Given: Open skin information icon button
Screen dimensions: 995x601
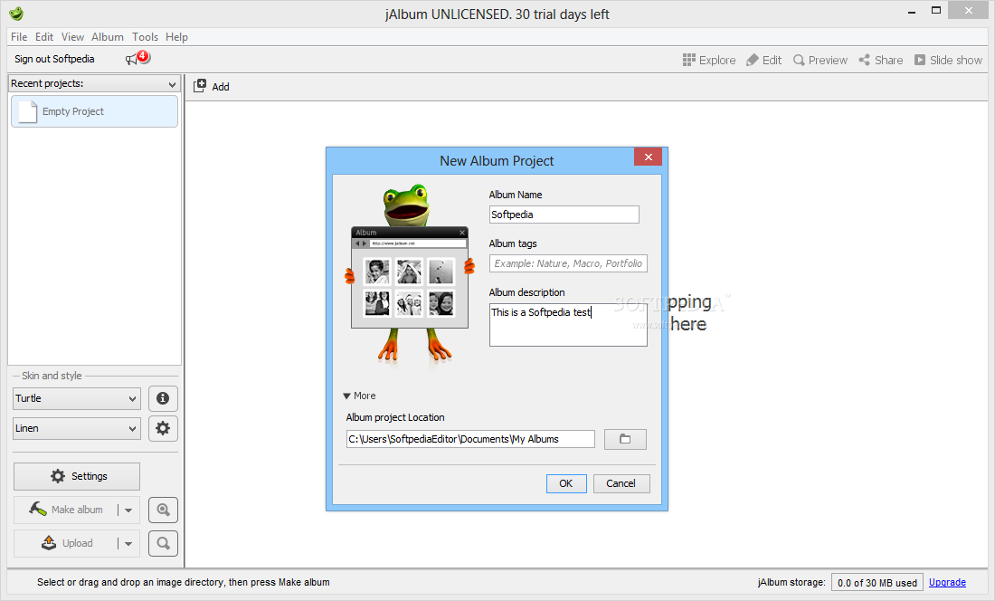Looking at the screenshot, I should click(163, 398).
